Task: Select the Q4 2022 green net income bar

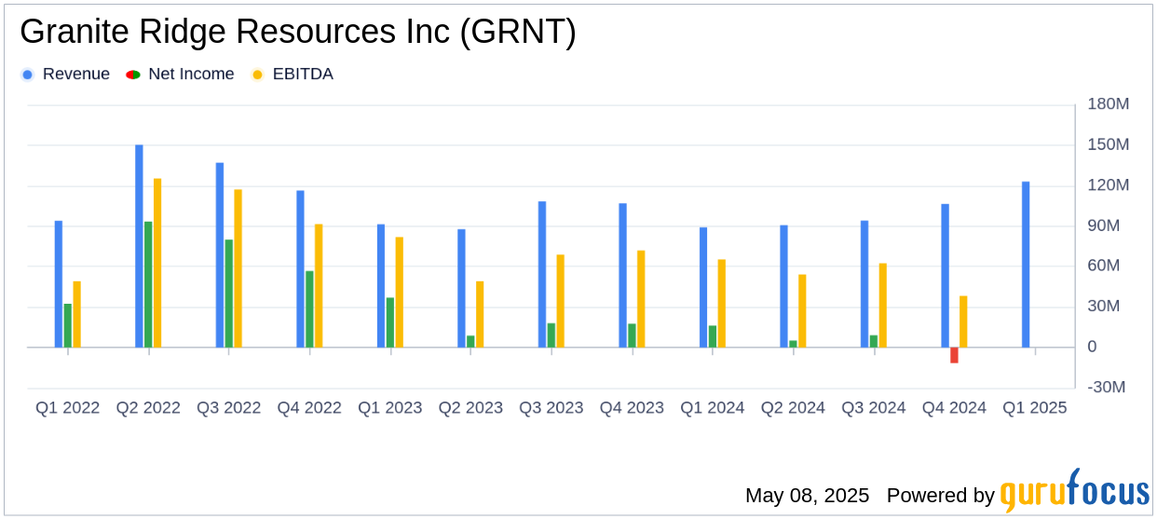Action: point(309,309)
